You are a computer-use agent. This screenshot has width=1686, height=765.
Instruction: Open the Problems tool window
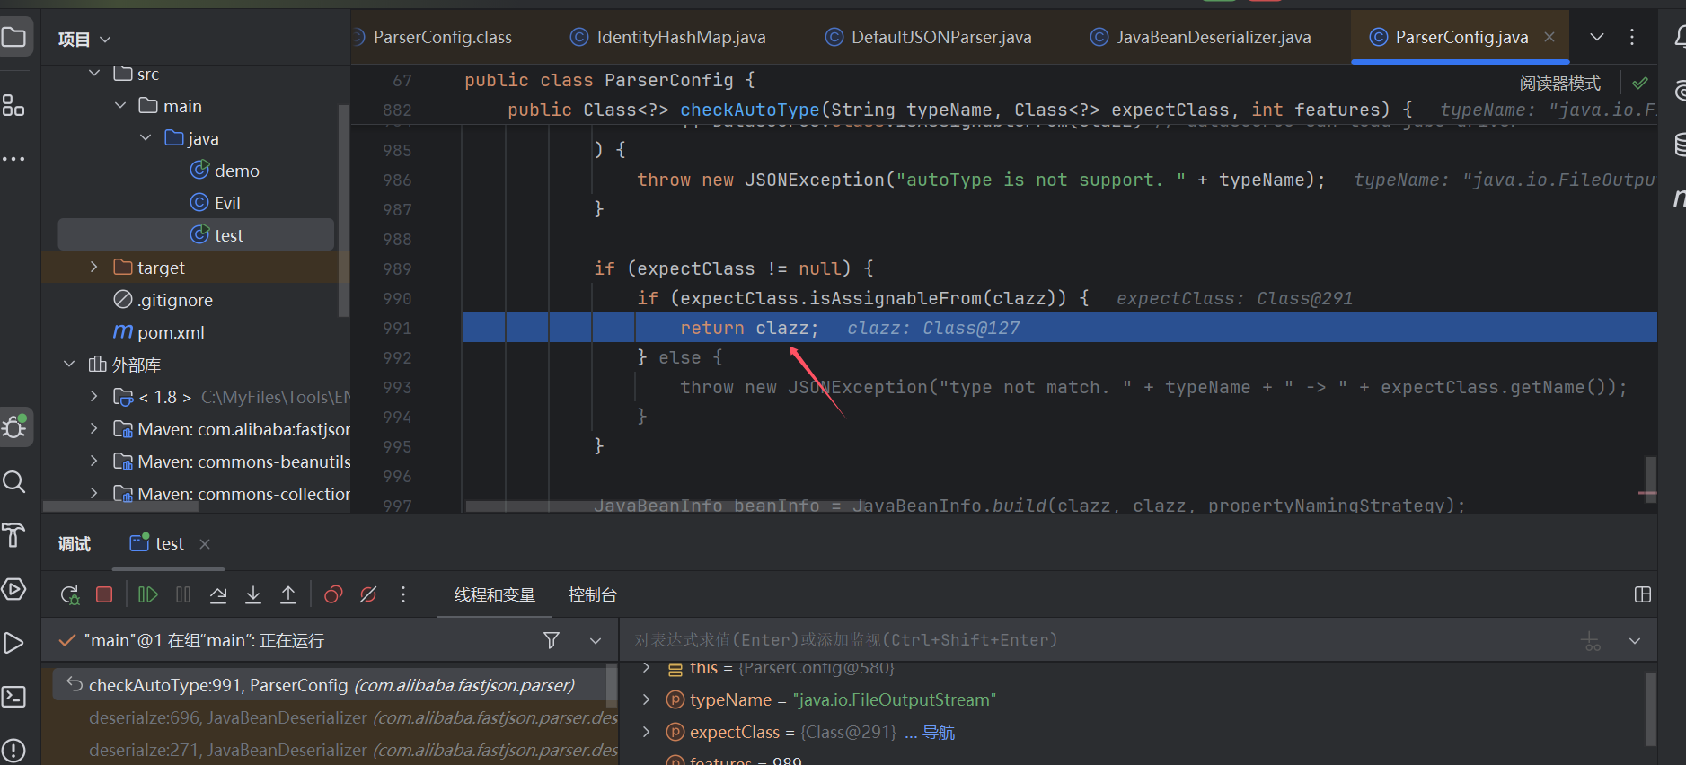click(x=13, y=750)
